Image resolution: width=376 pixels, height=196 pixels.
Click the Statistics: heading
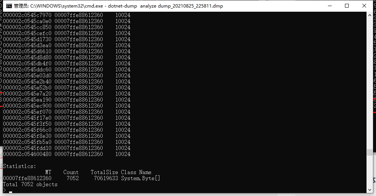19,166
